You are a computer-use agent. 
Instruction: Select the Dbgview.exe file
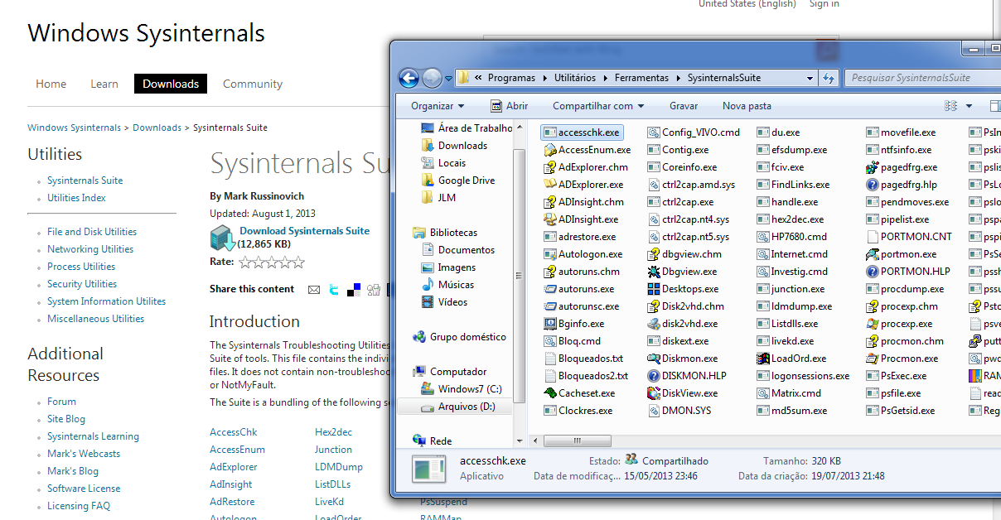click(683, 272)
